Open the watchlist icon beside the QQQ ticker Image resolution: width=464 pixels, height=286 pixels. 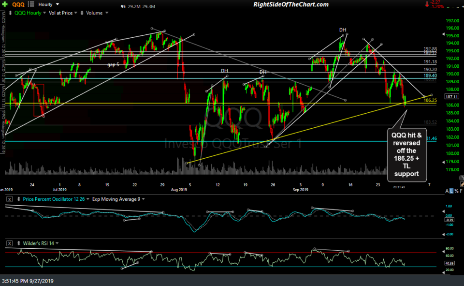(30, 4)
